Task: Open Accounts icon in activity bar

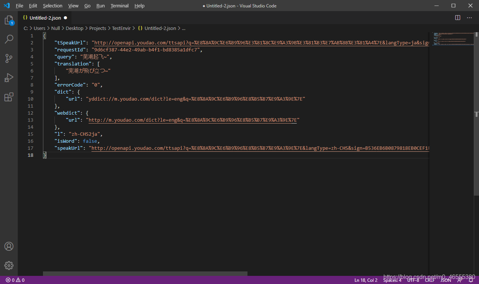Action: pyautogui.click(x=9, y=246)
